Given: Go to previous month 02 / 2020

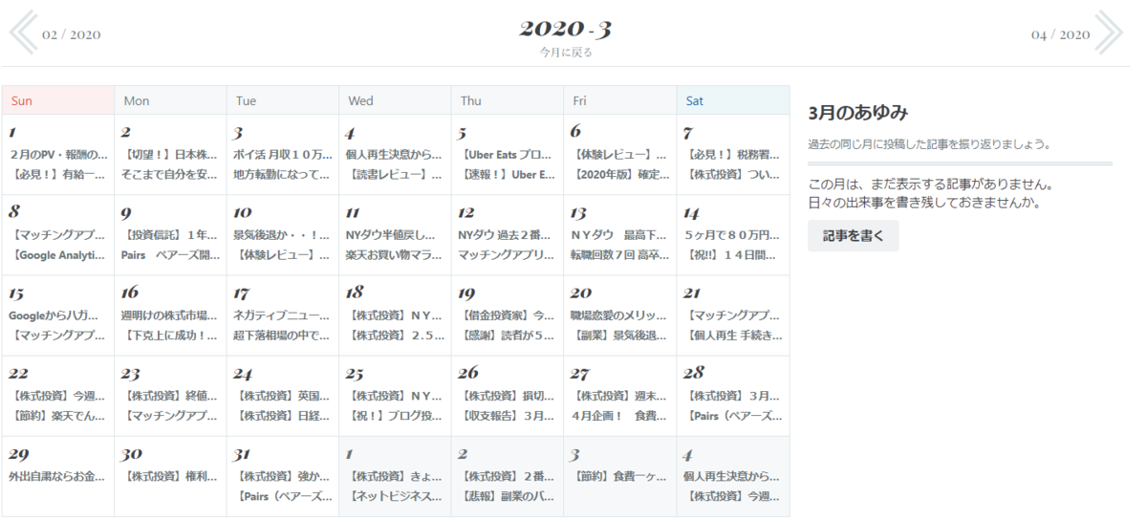Looking at the screenshot, I should (x=71, y=35).
